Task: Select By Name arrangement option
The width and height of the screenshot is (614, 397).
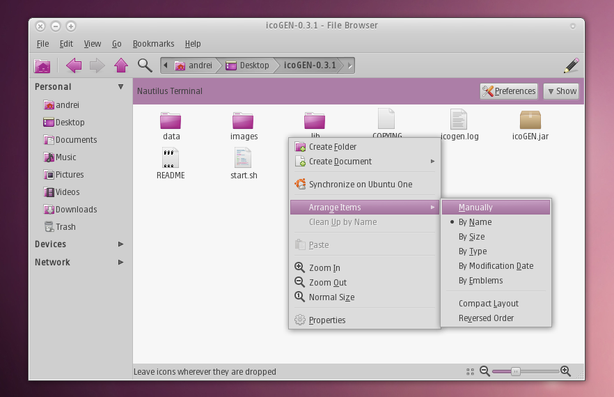Action: (496, 221)
